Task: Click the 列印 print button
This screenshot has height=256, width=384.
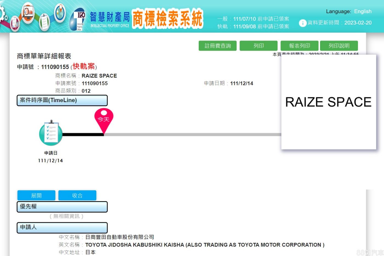Action: coord(259,46)
